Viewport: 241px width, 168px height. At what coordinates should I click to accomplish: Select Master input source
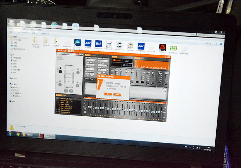pos(117,60)
